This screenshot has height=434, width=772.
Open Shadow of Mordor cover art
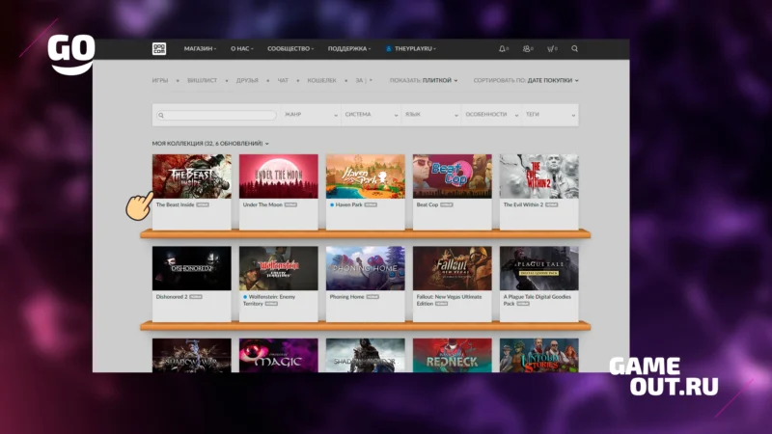pyautogui.click(x=366, y=355)
